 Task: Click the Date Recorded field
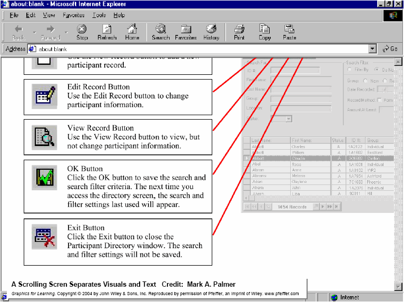pyautogui.click(x=386, y=89)
